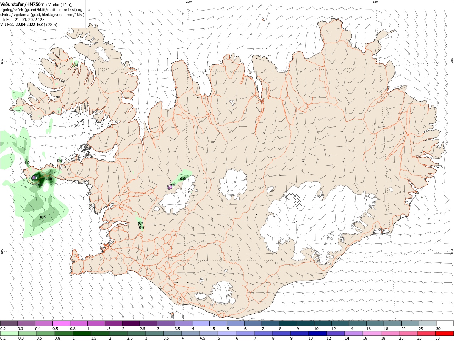Click the darkest green 1–1.5 rain legend swatch
Viewport: 454px width, 341px height.
coord(82,334)
